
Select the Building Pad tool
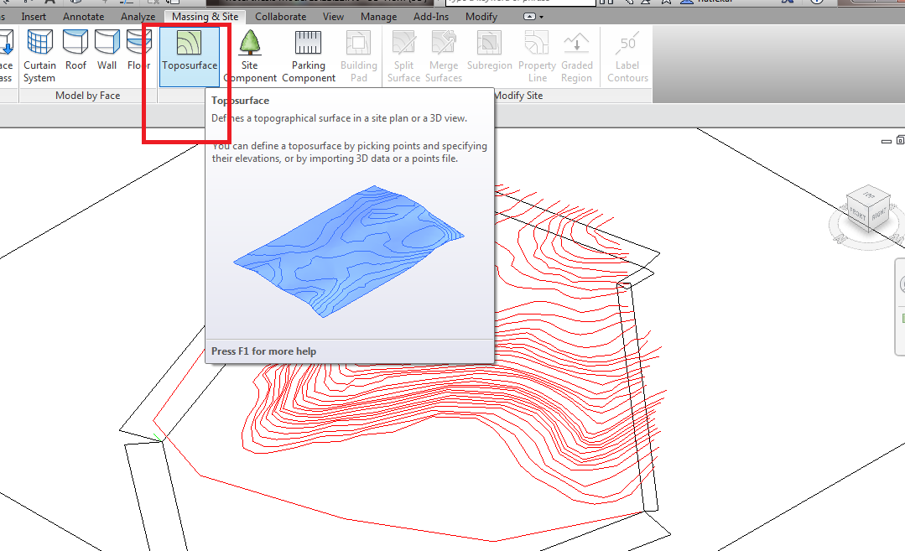[x=359, y=55]
